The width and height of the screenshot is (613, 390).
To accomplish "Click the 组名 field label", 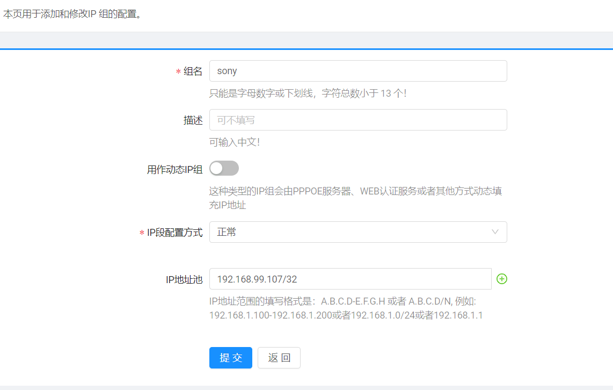I will click(x=193, y=71).
